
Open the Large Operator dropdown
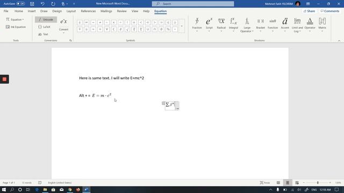[x=247, y=25]
